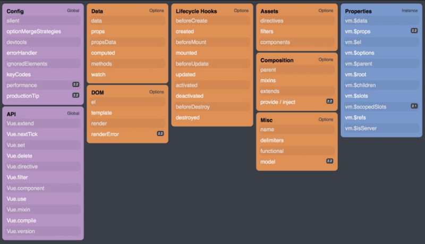Open the performance config entry
The height and width of the screenshot is (244, 425).
(x=43, y=85)
